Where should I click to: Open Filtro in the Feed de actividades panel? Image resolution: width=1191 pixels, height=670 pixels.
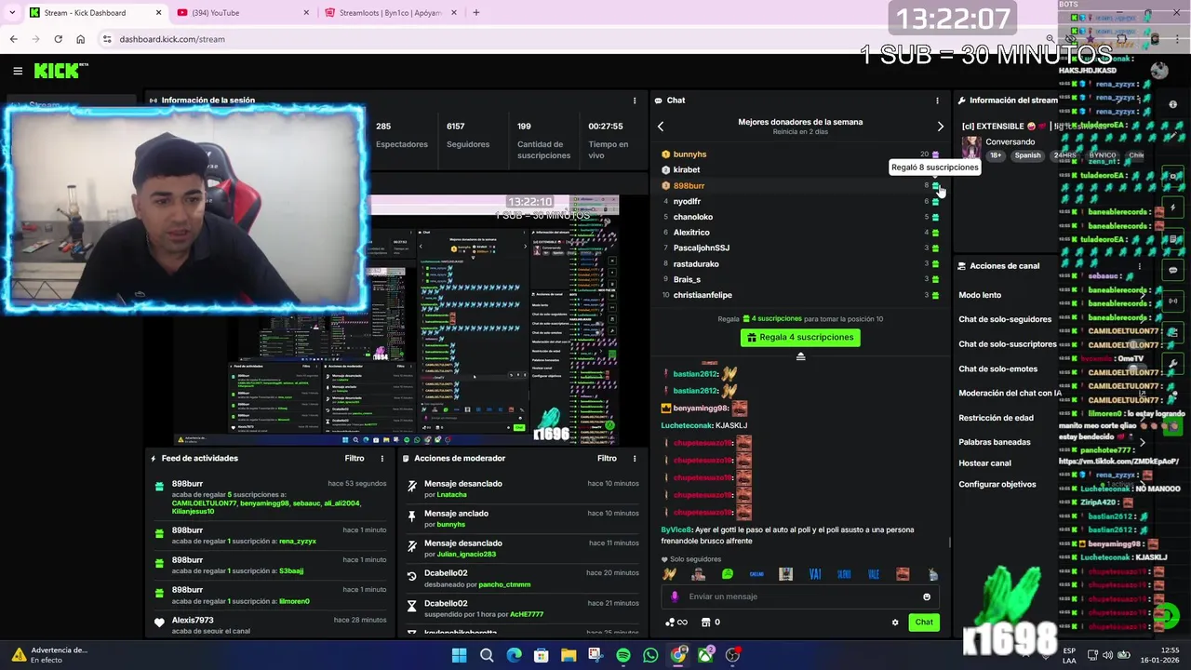coord(354,458)
